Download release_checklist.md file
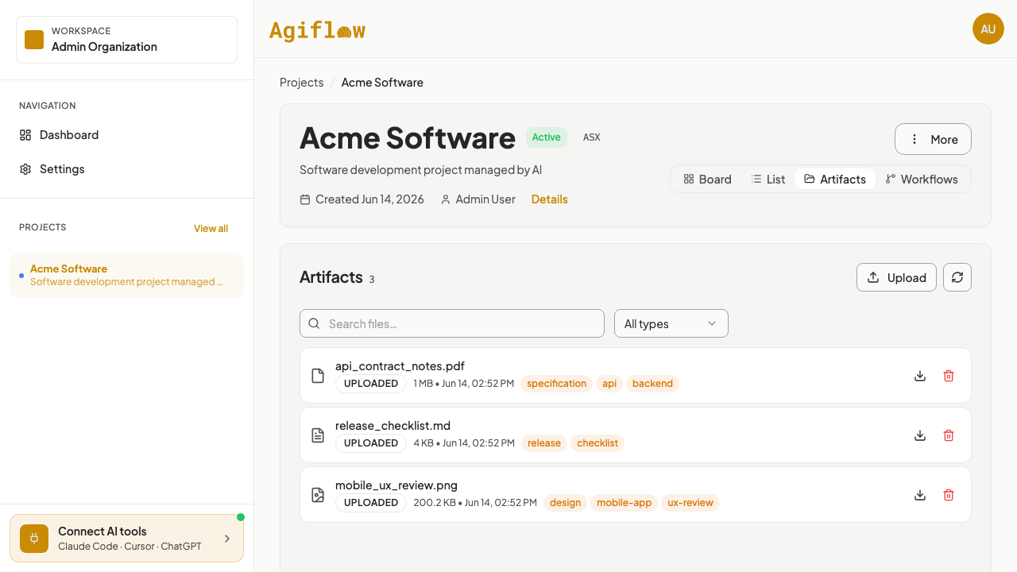The height and width of the screenshot is (572, 1017). pos(920,435)
